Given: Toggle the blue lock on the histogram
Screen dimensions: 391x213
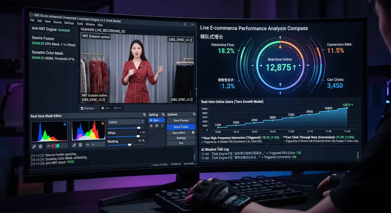Looking at the screenshot, I should [65, 124].
